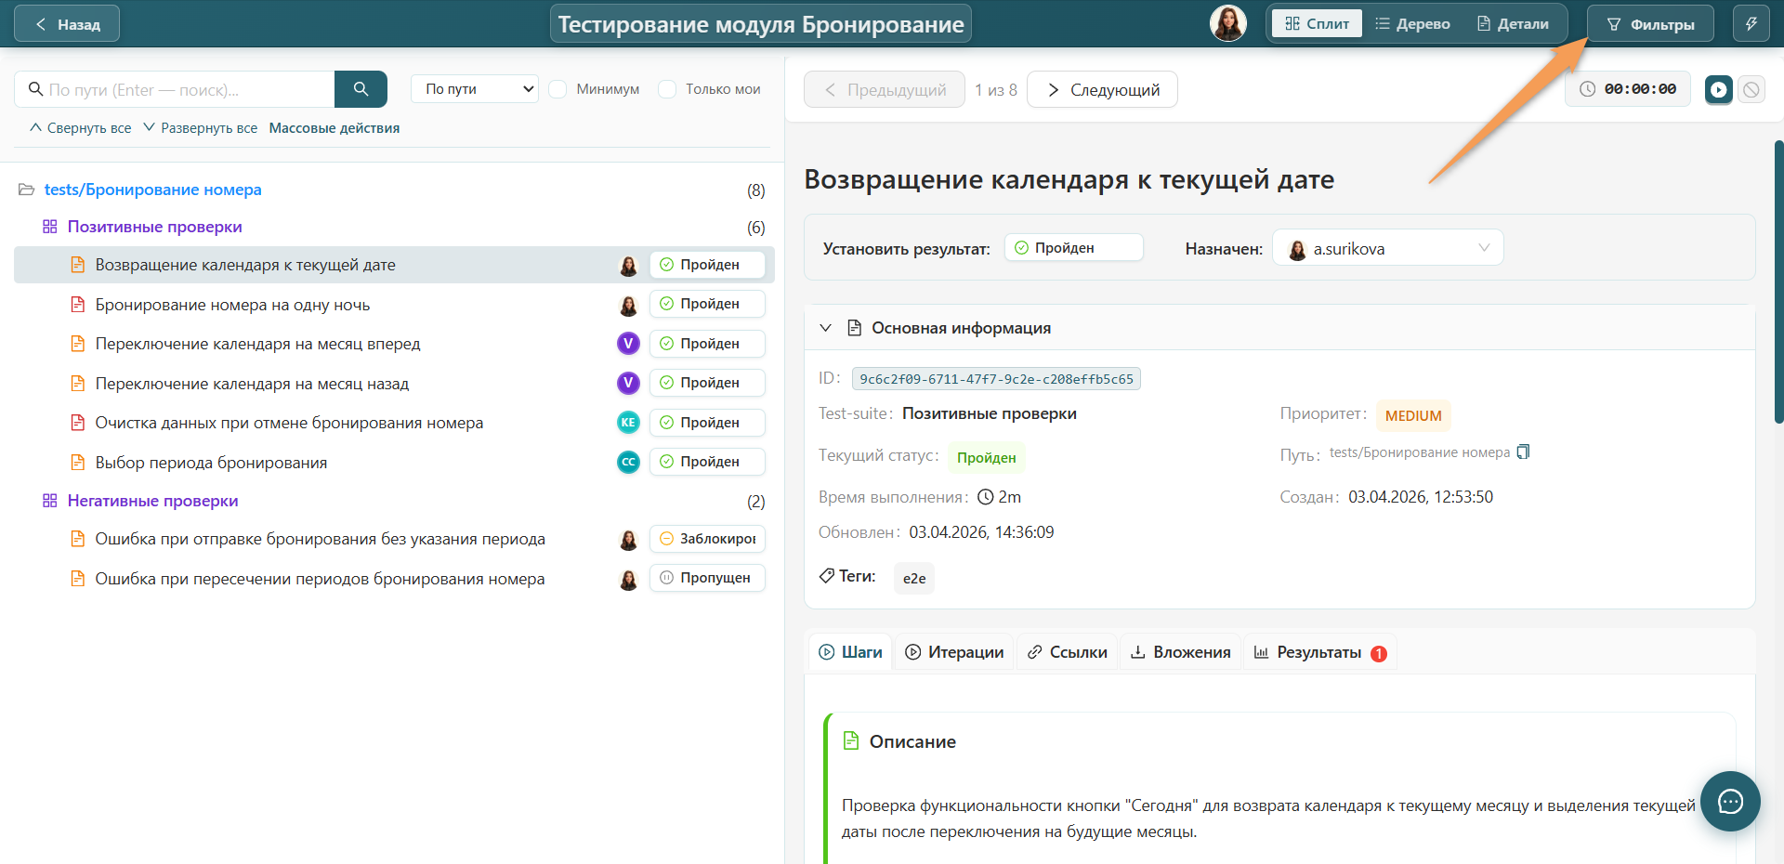Go to Следующий test case
This screenshot has height=864, width=1784.
1102,89
